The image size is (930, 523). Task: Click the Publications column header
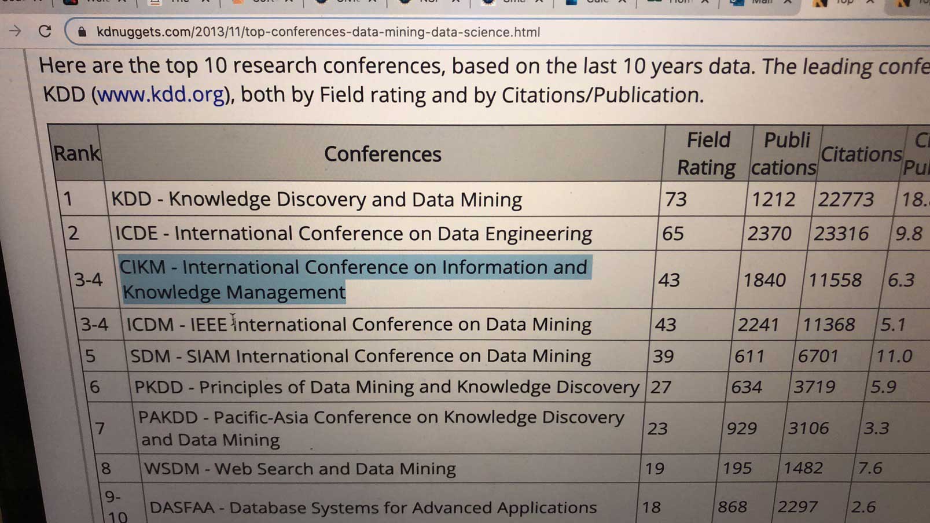click(785, 153)
